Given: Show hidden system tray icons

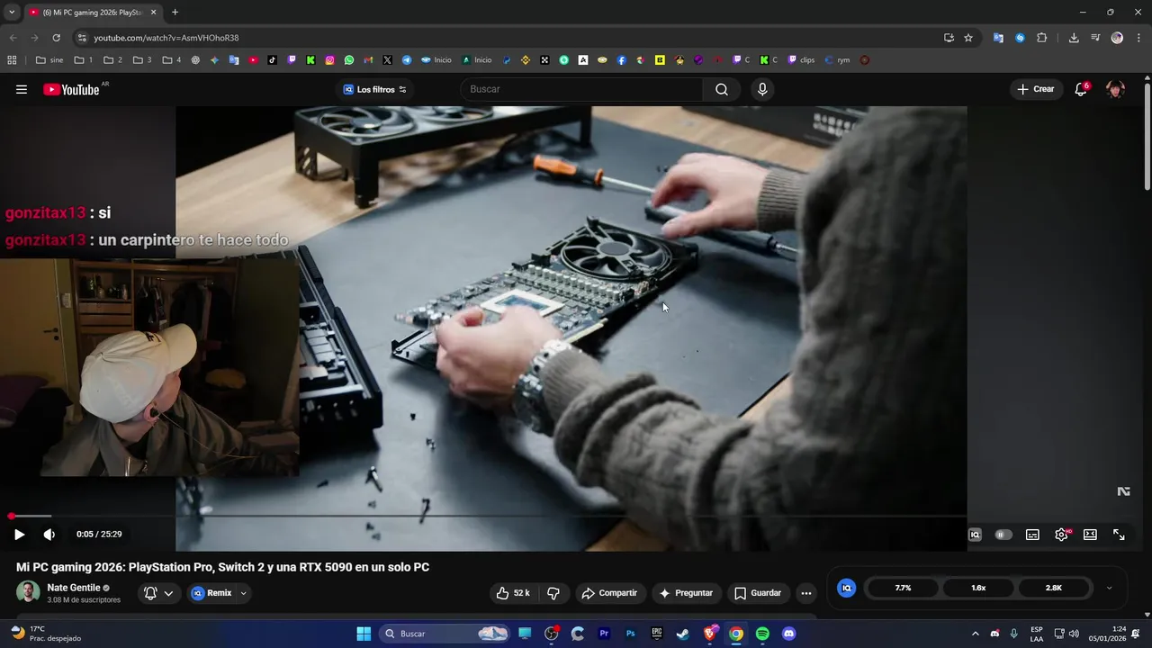Looking at the screenshot, I should pos(975,634).
